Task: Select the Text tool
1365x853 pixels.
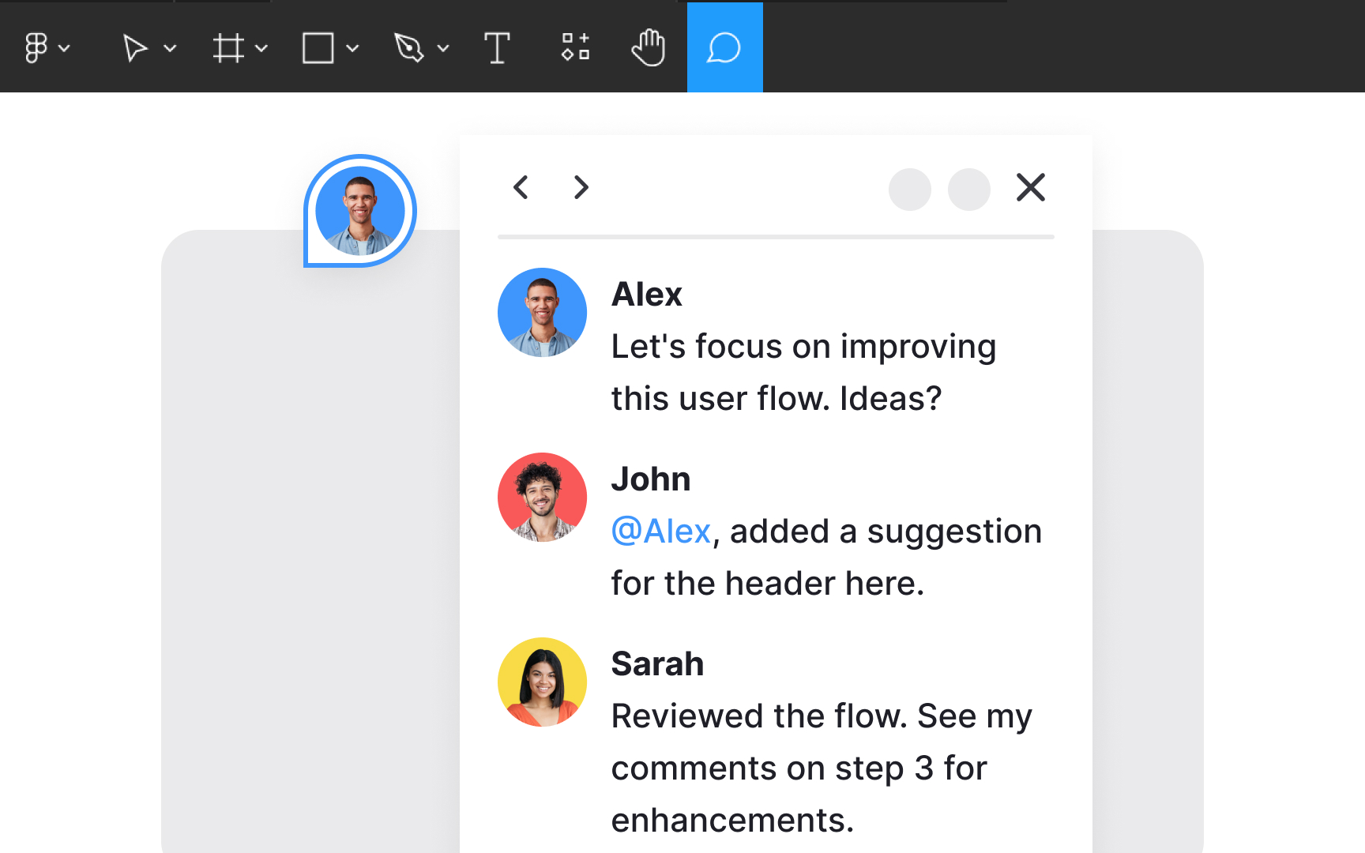Action: coord(498,47)
